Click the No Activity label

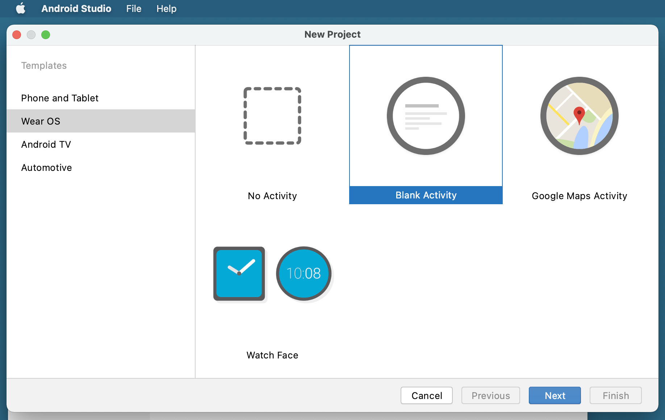pos(272,196)
